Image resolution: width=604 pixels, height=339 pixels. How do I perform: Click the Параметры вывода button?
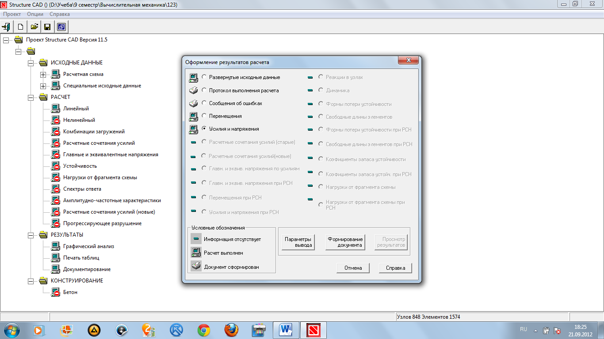(x=298, y=242)
